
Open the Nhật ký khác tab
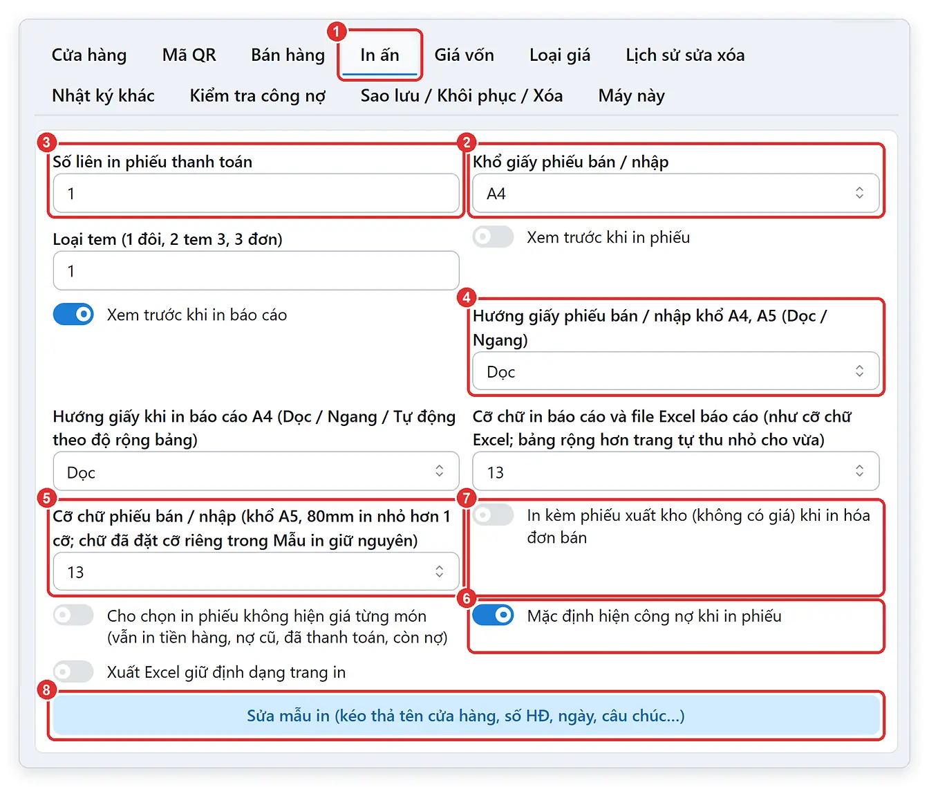103,95
